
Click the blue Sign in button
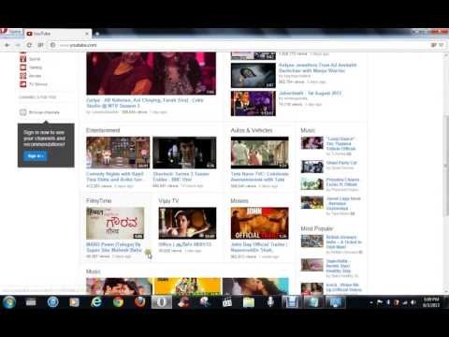pyautogui.click(x=35, y=156)
